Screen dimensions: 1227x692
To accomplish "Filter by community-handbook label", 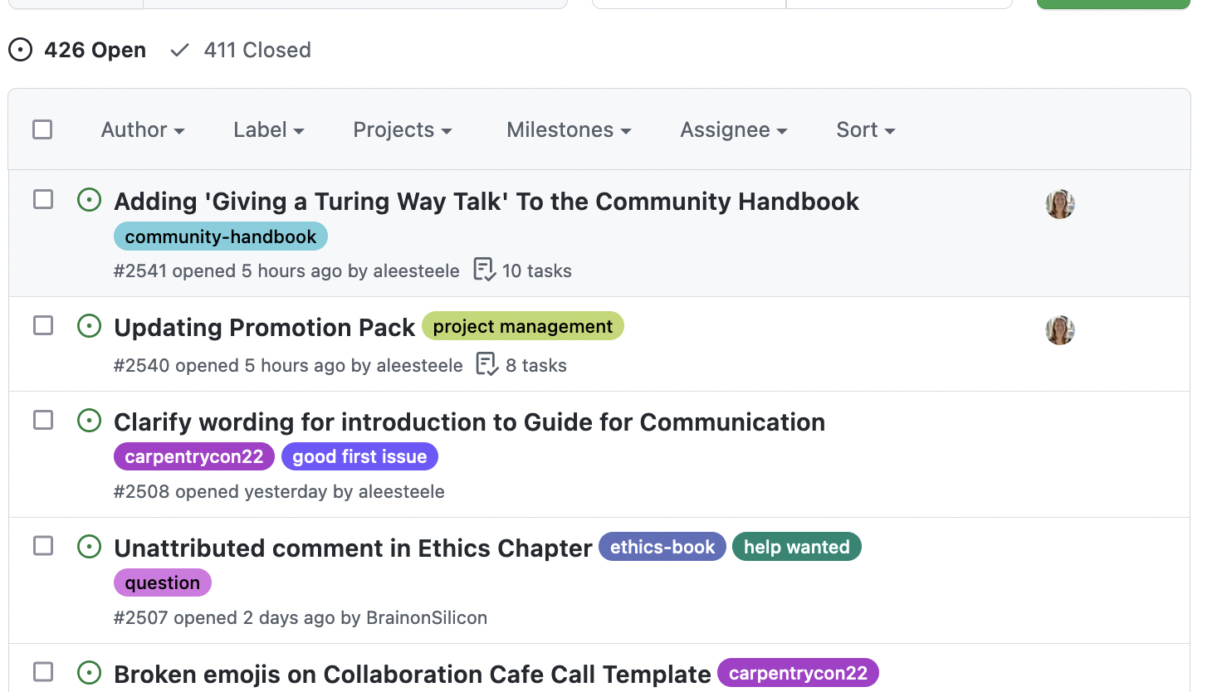I will 221,236.
